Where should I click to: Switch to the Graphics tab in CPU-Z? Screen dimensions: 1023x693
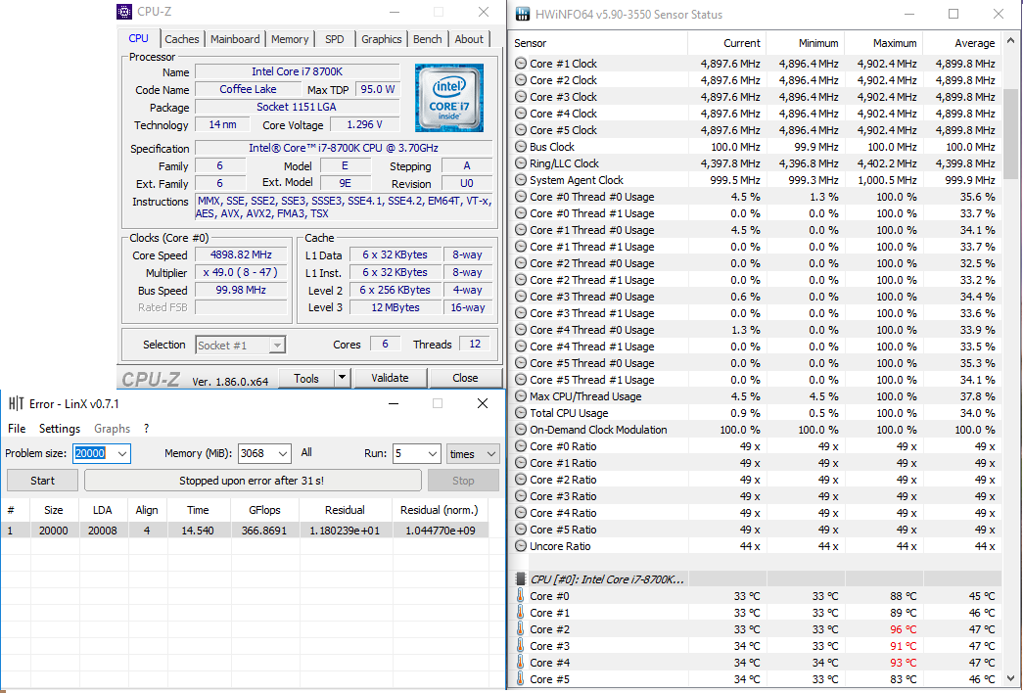[382, 39]
